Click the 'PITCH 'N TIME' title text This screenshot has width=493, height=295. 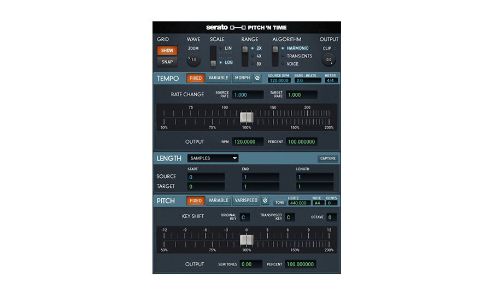[267, 28]
